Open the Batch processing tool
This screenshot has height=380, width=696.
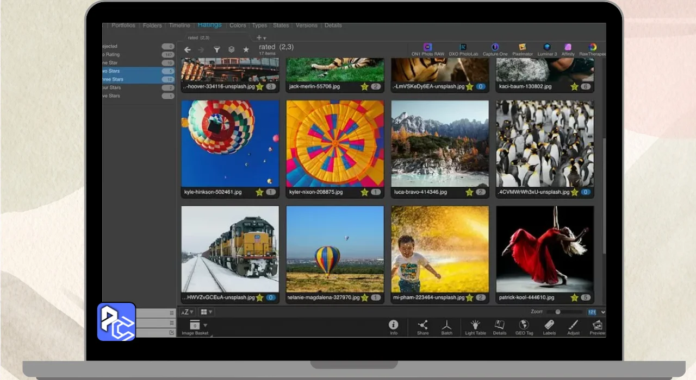coord(446,325)
